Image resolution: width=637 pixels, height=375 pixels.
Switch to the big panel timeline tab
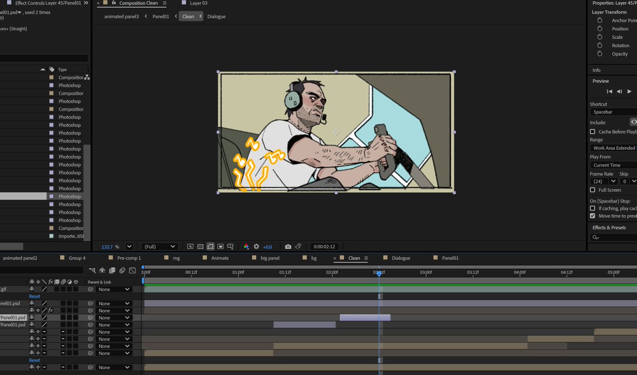click(270, 258)
